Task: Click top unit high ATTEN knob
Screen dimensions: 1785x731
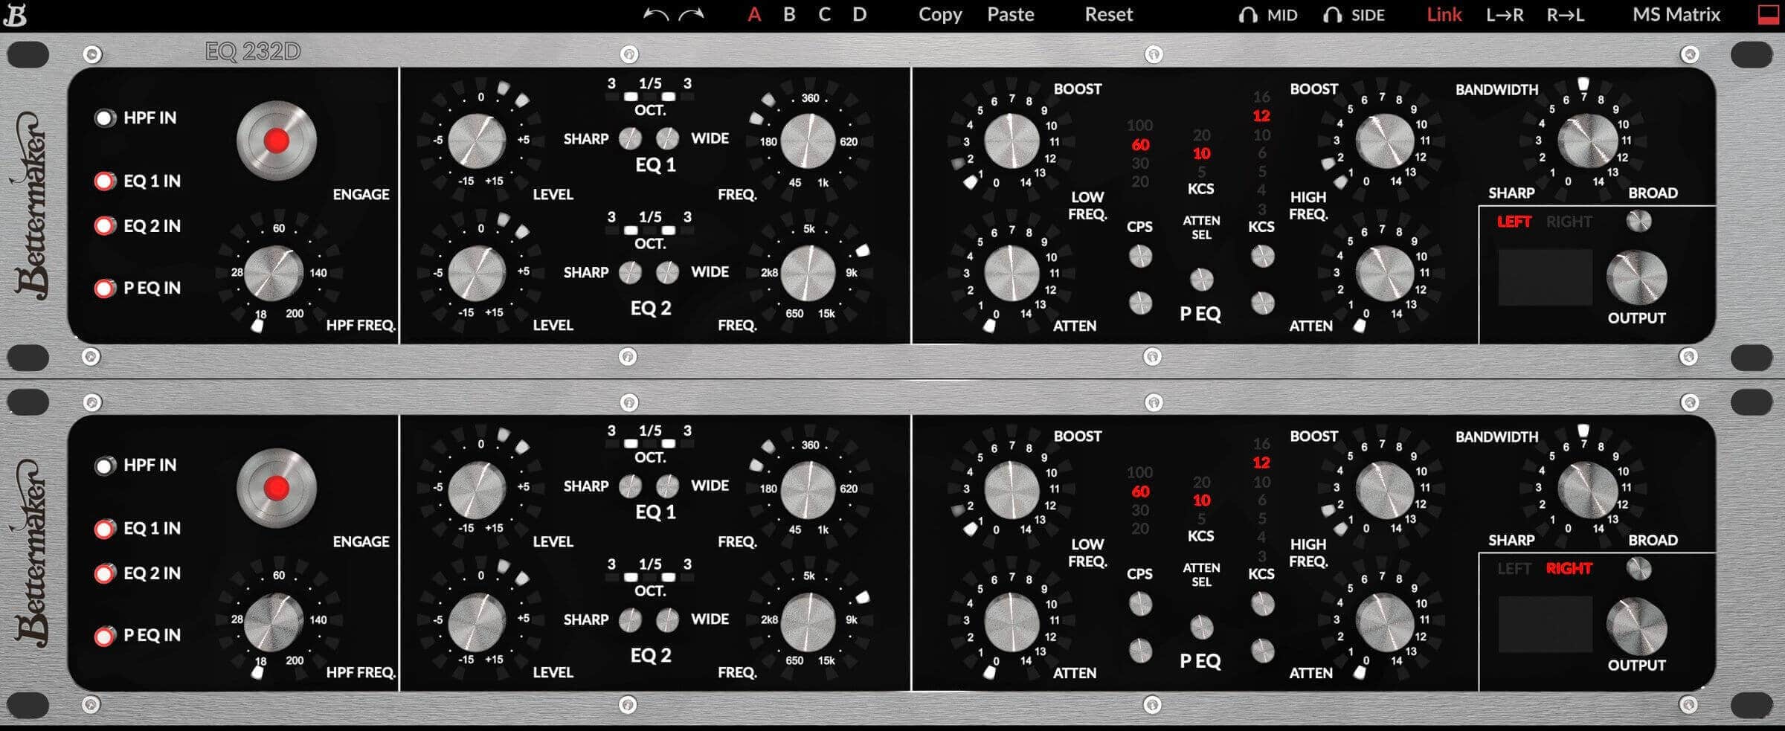Action: pyautogui.click(x=1384, y=274)
